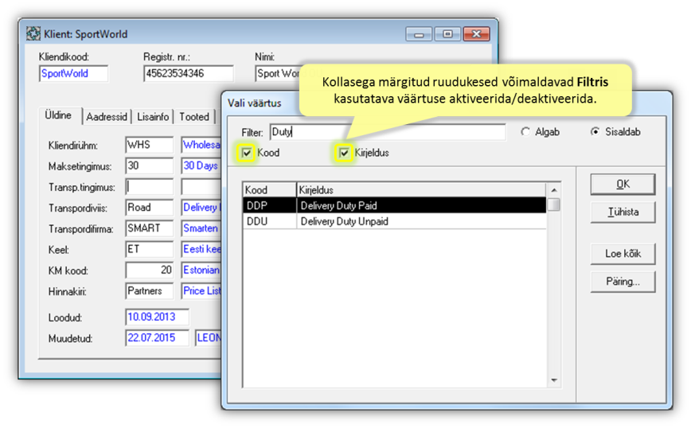The width and height of the screenshot is (691, 428).
Task: Select the DDU Delivery Duty Unpaid row
Action: tap(394, 221)
